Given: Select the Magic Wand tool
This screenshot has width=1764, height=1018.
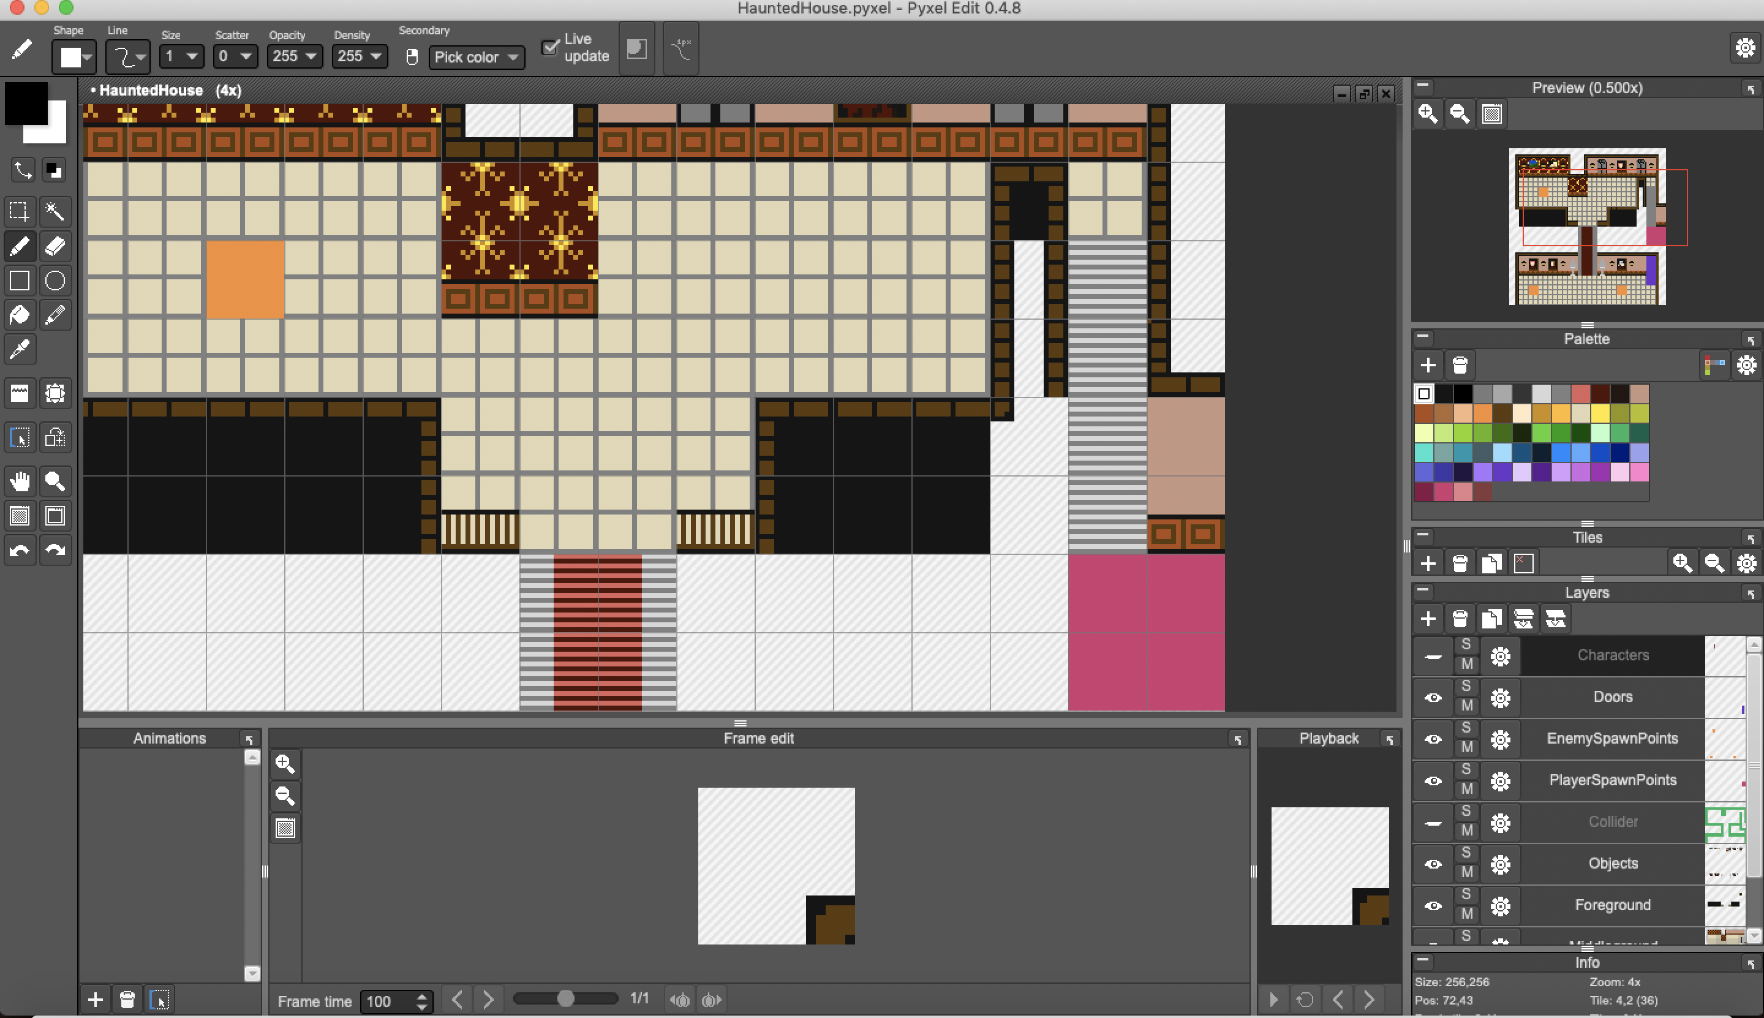Looking at the screenshot, I should pos(55,211).
